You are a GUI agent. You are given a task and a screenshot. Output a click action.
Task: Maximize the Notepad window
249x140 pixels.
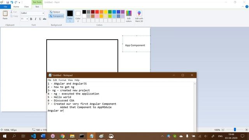(x=183, y=75)
